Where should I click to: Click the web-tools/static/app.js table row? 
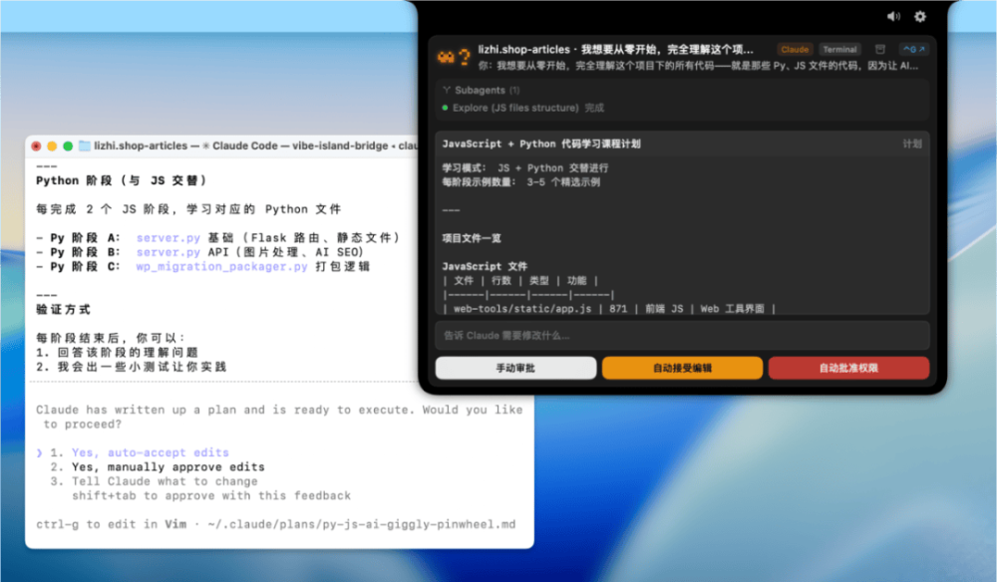[x=609, y=309]
